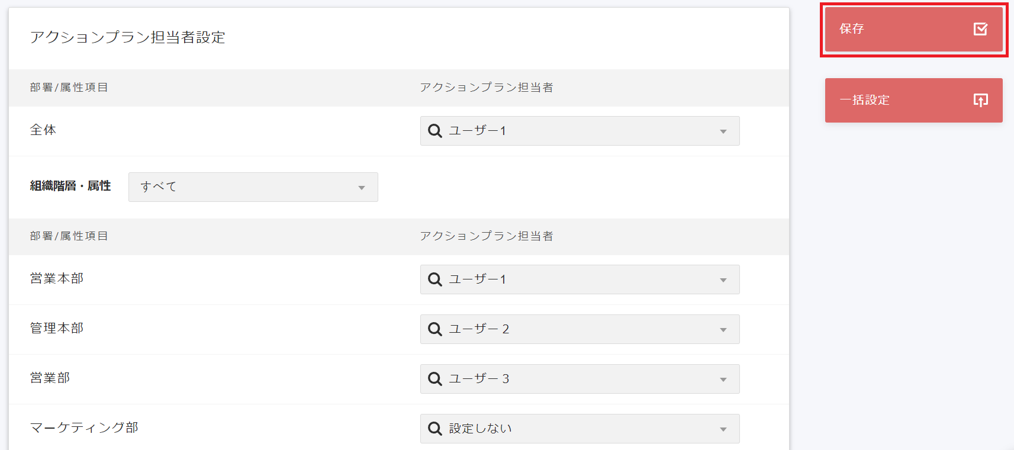This screenshot has height=450, width=1014.
Task: Expand the 管理本部 assignee dropdown arrow
Action: point(722,329)
